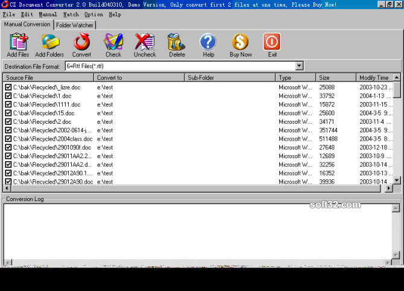
Task: Sort by the Source File column header
Action: (x=48, y=78)
